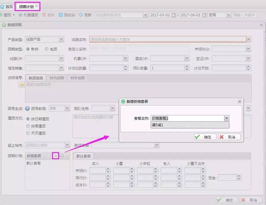This screenshot has height=205, width=266.
Task: Click the remove price package minus icon
Action: [66, 156]
